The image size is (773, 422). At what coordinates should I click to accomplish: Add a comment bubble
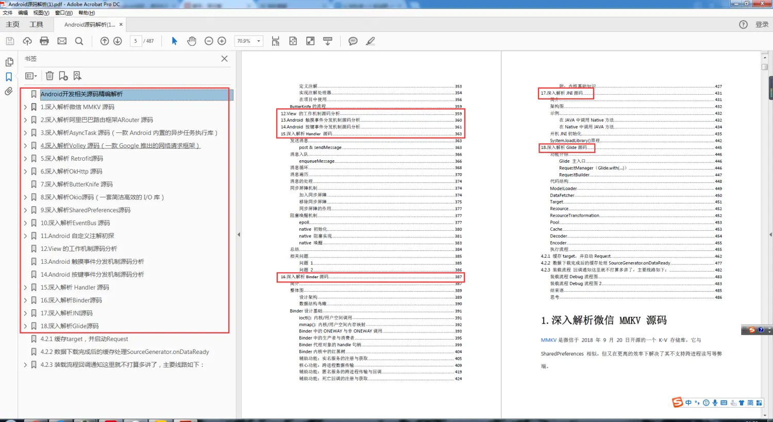tap(353, 41)
